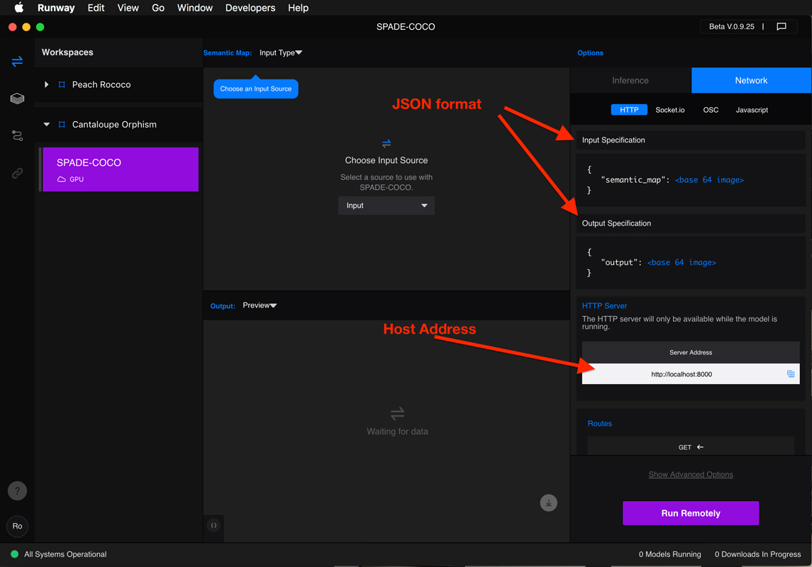Click the download output arrow button
The width and height of the screenshot is (812, 567).
click(x=548, y=503)
